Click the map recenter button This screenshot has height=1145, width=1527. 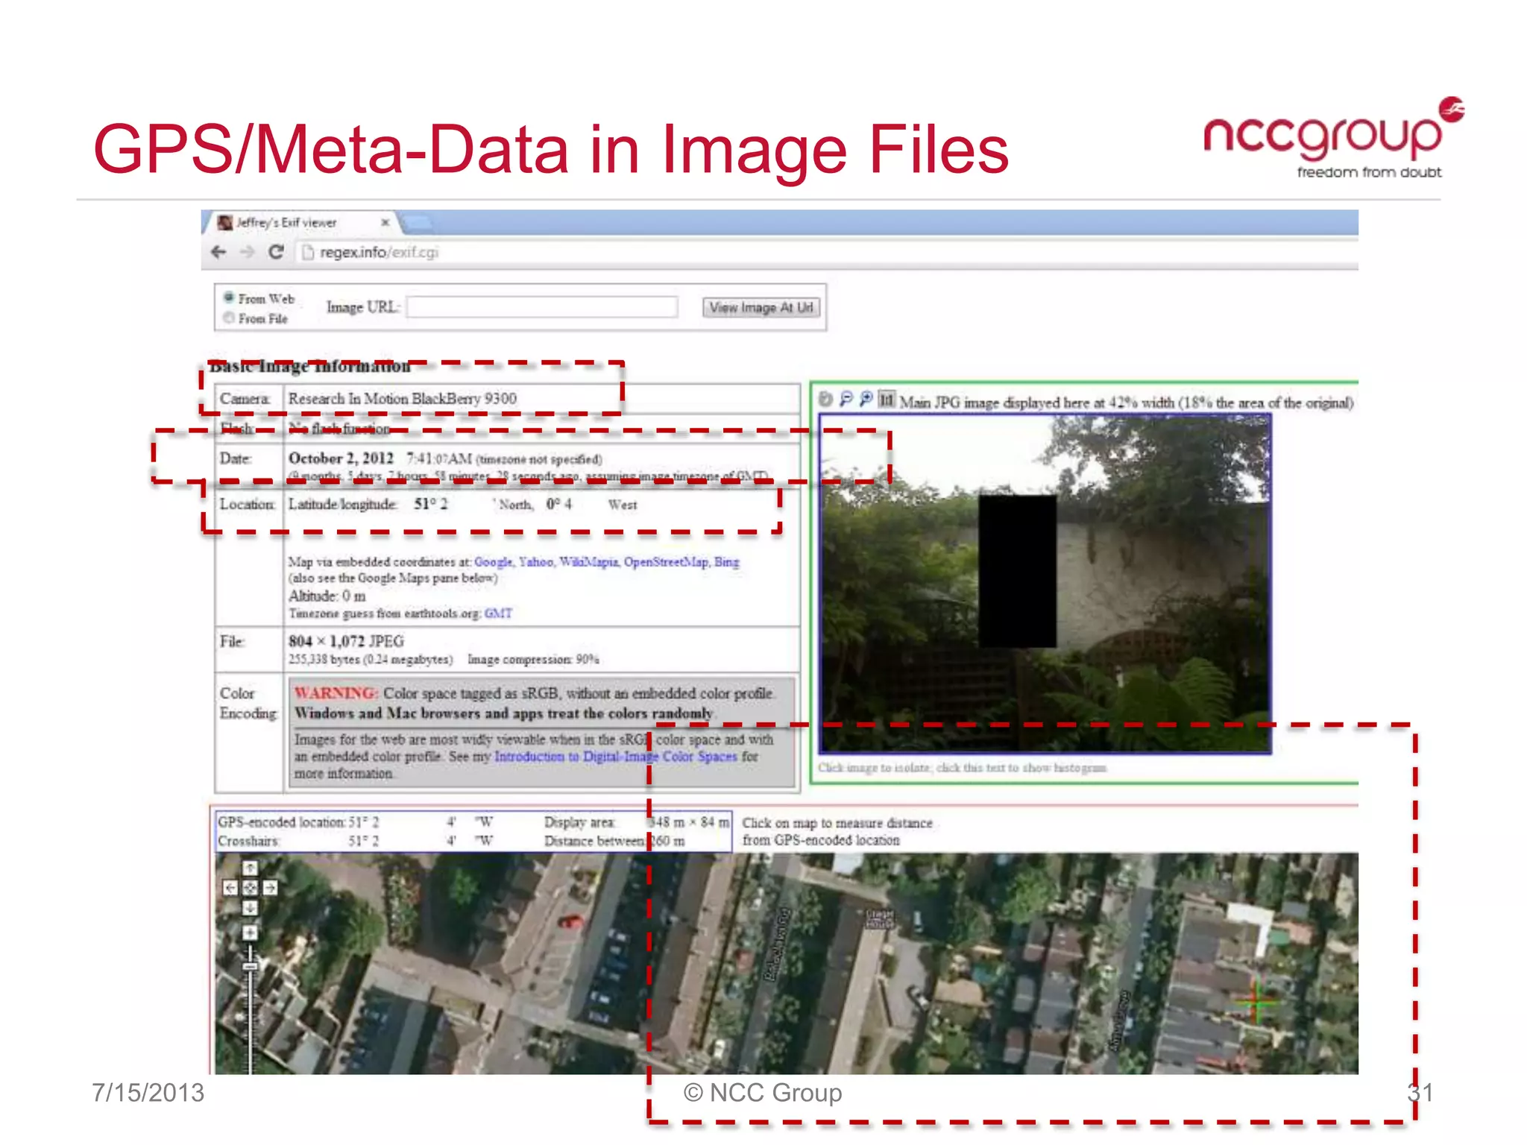point(250,887)
